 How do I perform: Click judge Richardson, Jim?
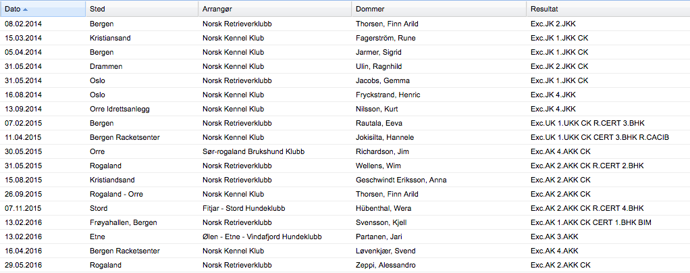[x=382, y=152]
